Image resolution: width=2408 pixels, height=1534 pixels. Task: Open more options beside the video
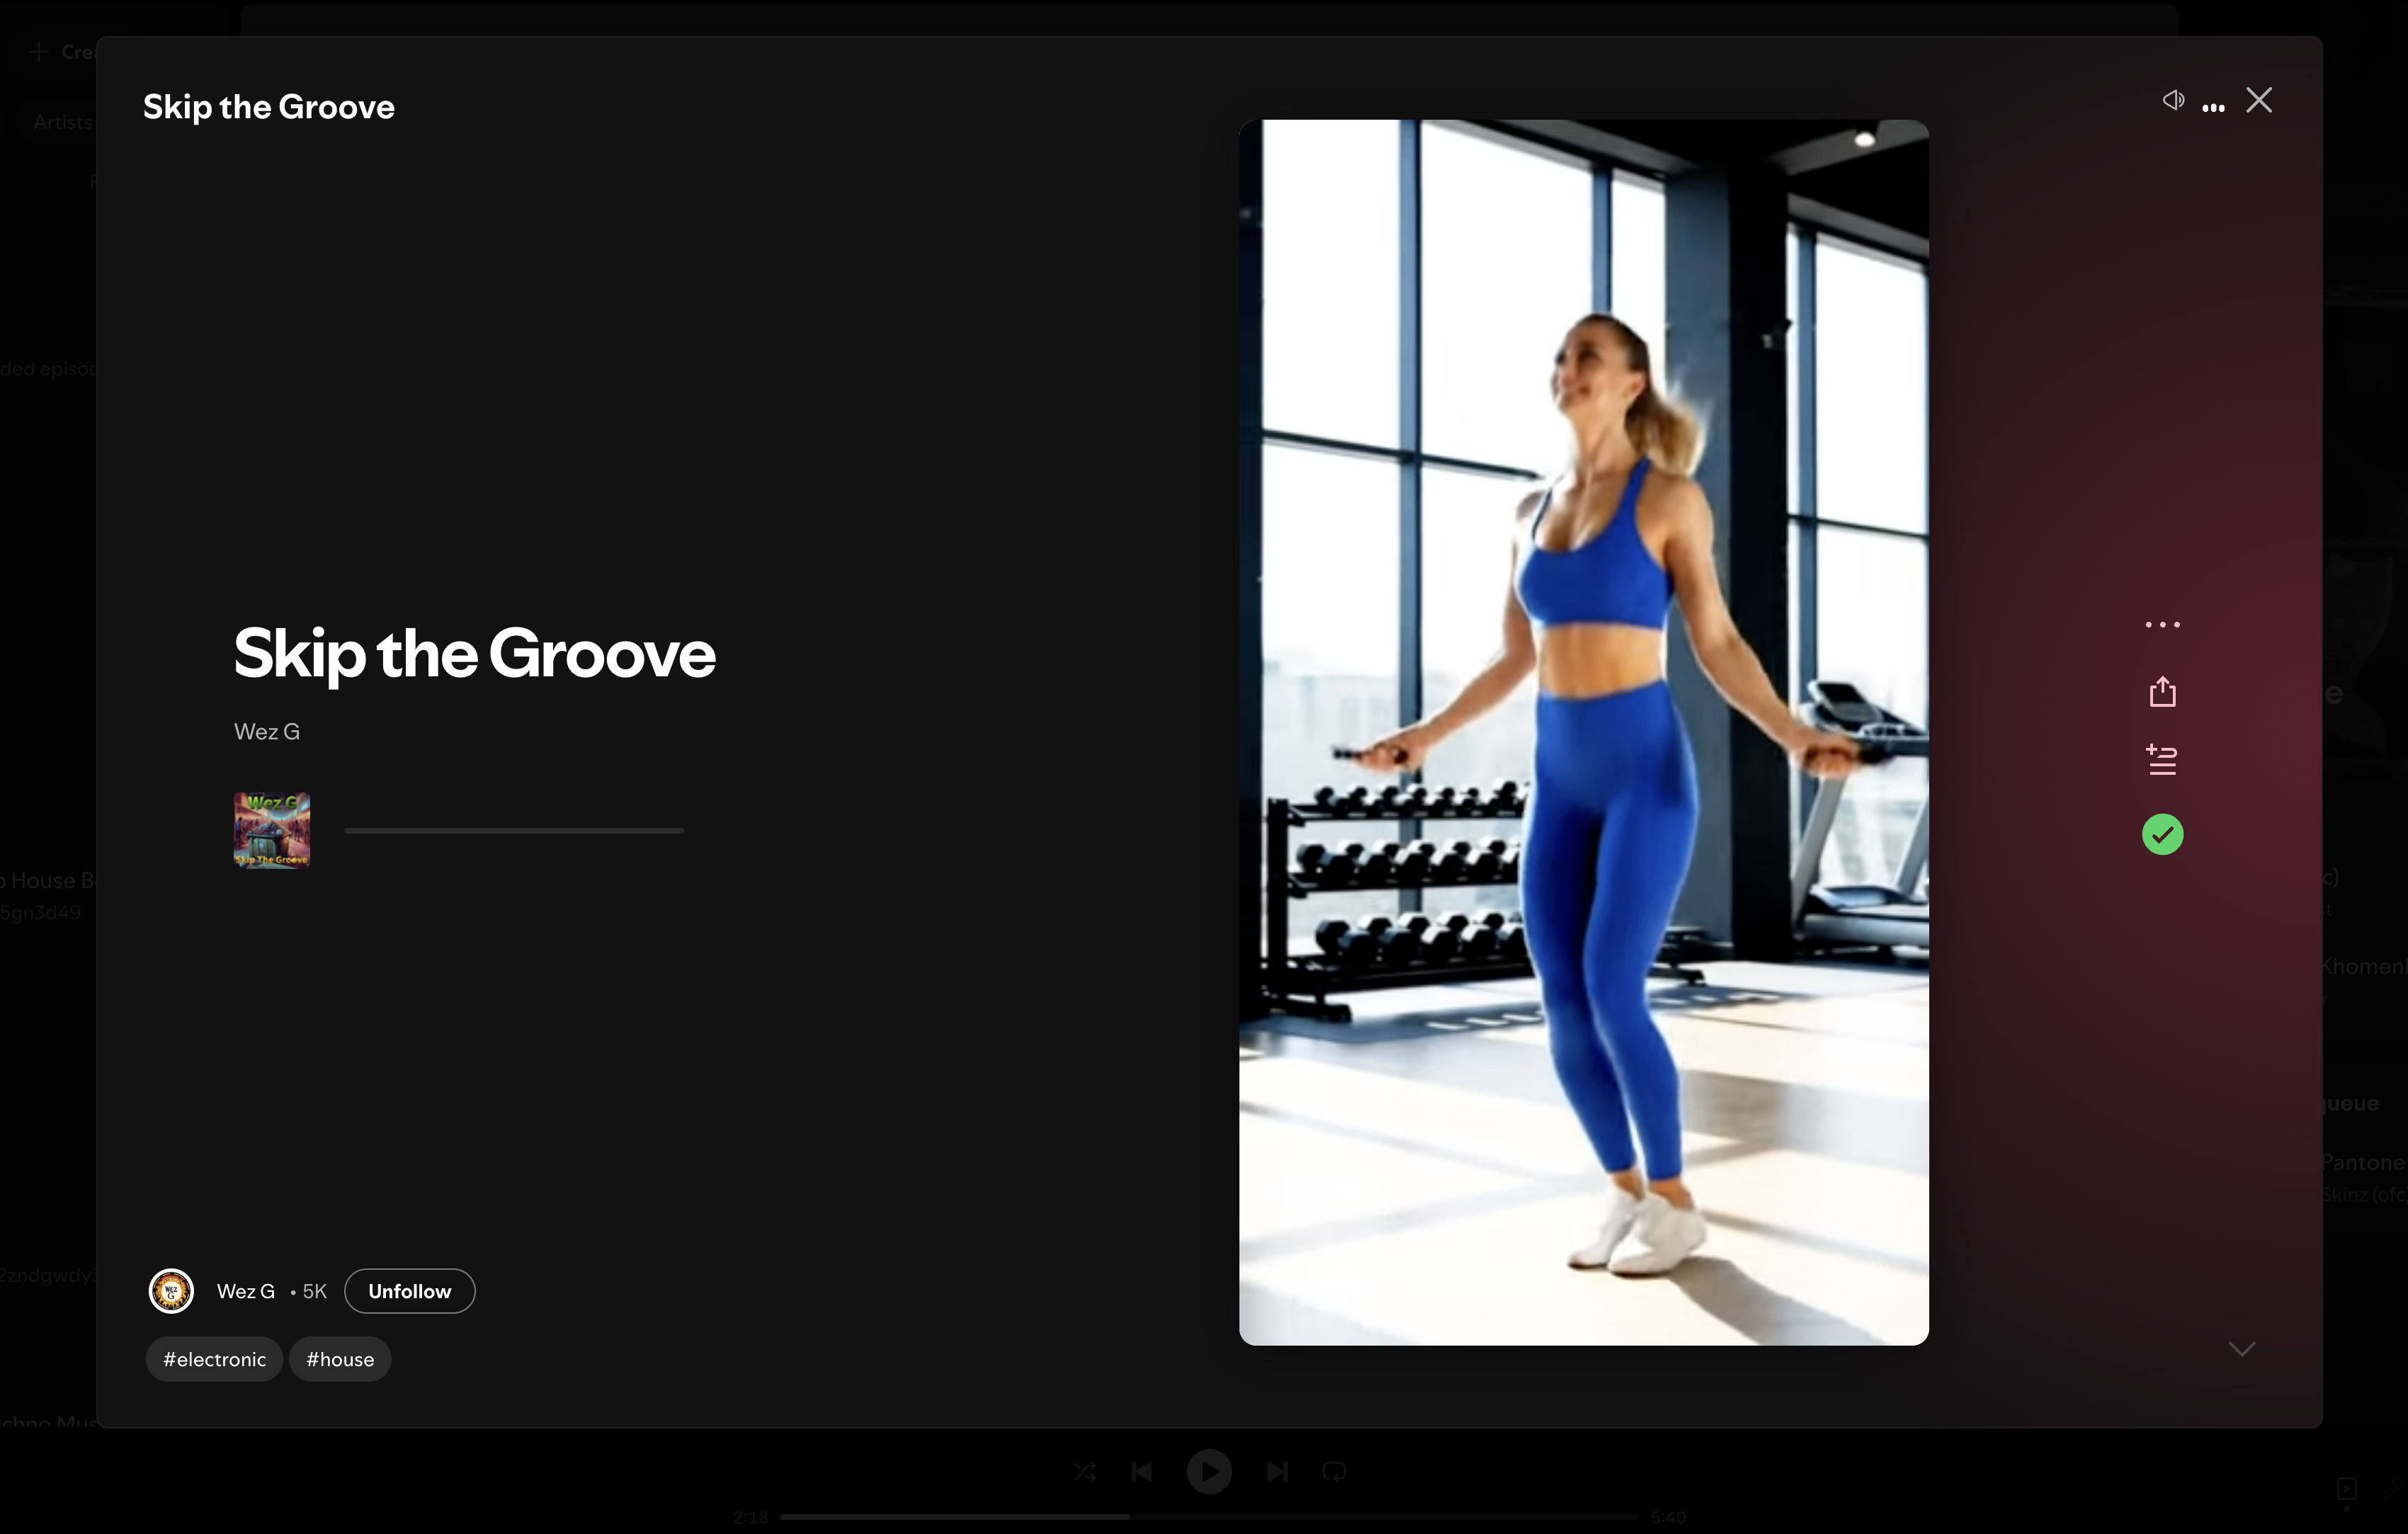coord(2162,624)
